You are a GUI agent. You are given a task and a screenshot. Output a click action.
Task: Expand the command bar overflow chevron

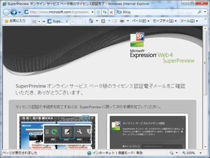[x=206, y=19]
